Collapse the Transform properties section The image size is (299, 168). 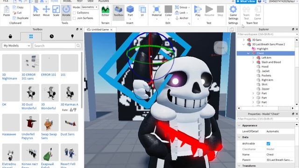coord(239,166)
